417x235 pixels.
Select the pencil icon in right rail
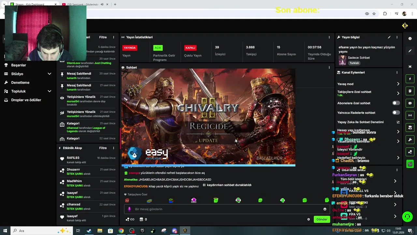click(410, 51)
